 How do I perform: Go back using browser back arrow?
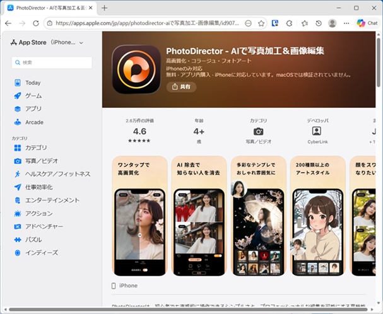point(8,23)
